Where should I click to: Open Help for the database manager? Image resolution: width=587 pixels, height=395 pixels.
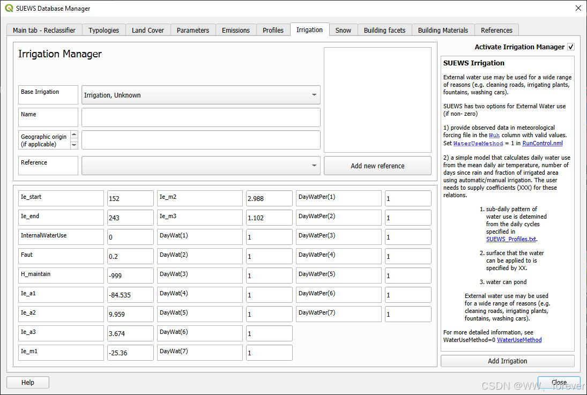click(x=28, y=382)
